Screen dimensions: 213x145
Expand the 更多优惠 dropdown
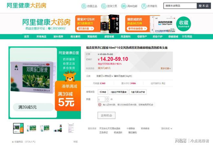[166, 68]
